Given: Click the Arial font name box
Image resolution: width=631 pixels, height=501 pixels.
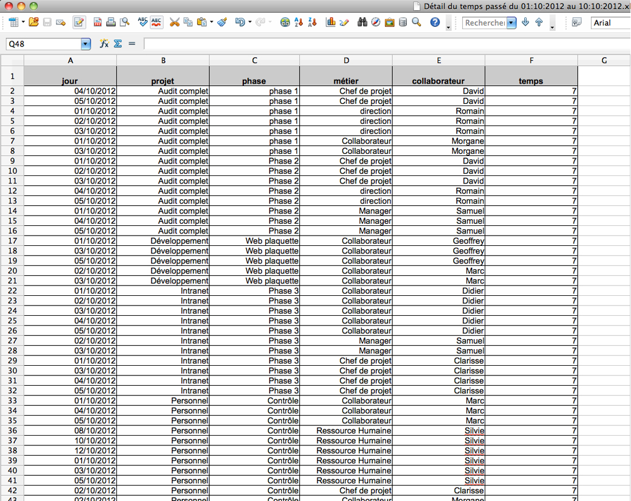Looking at the screenshot, I should point(610,23).
